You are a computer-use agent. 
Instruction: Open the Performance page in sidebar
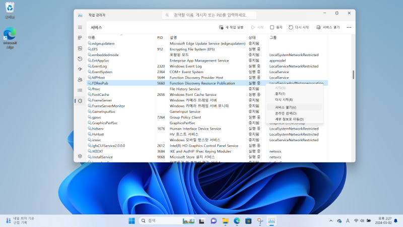point(80,48)
